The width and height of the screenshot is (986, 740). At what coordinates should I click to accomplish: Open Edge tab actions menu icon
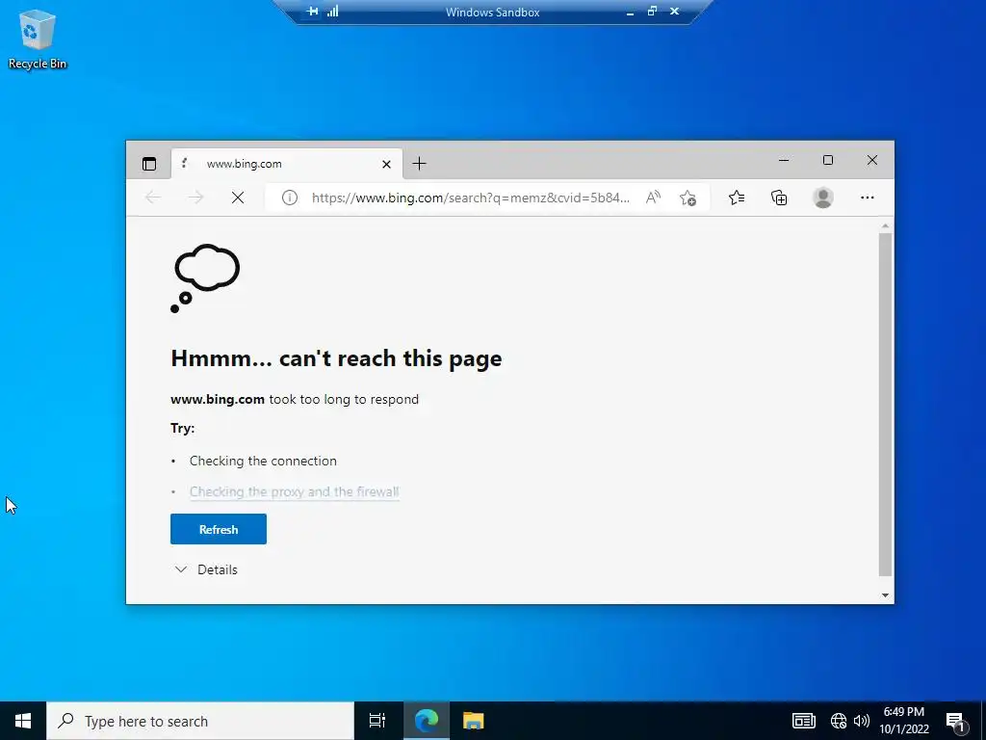(x=149, y=164)
